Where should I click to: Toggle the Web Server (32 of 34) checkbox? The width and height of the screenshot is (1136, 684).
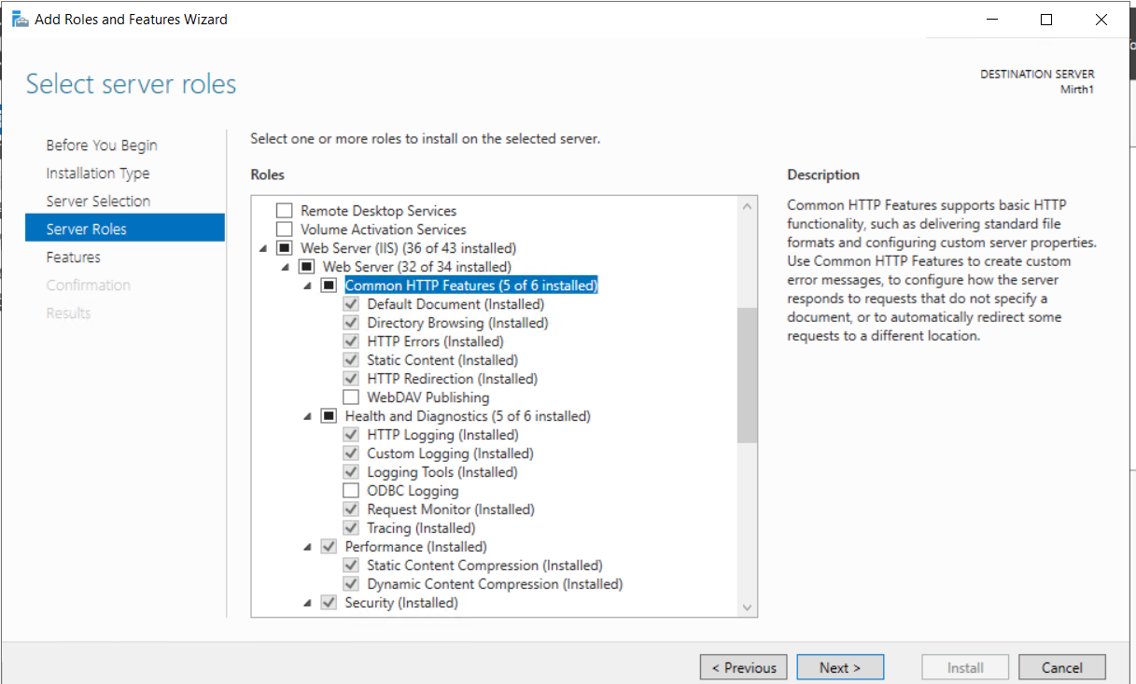click(x=306, y=267)
